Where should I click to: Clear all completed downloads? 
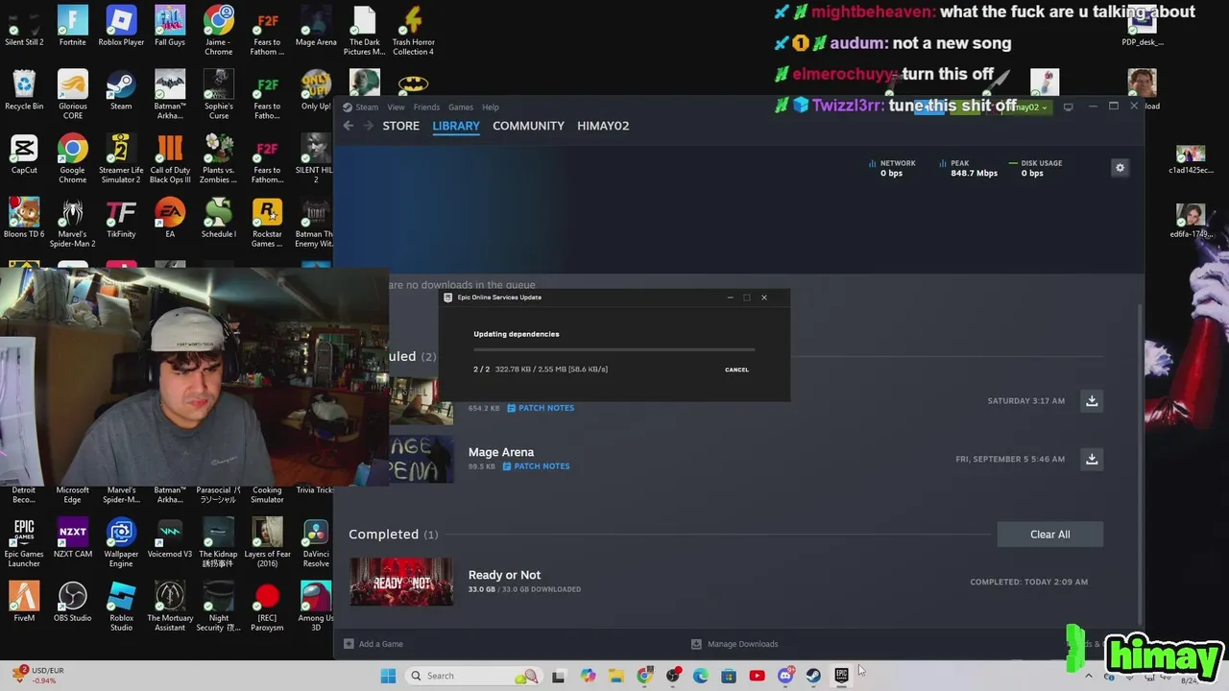point(1049,535)
